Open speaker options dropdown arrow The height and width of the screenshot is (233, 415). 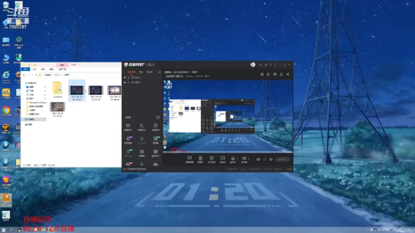248,158
